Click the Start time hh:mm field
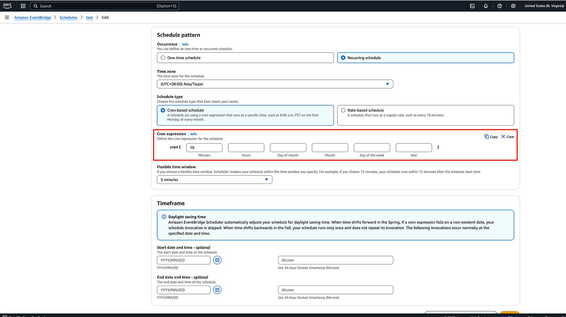566x317 pixels. pos(335,260)
